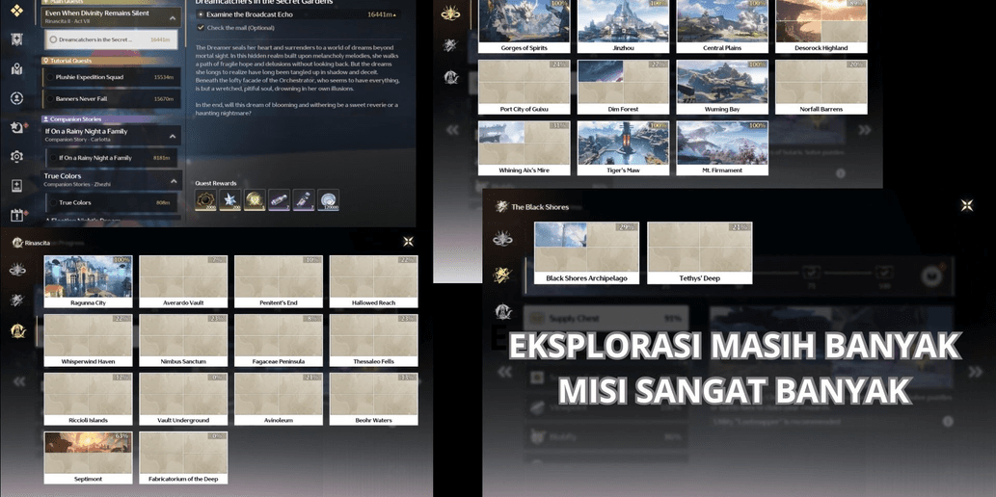996x497 pixels.
Task: Go to previous page in Huanglong panel
Action: tap(452, 130)
